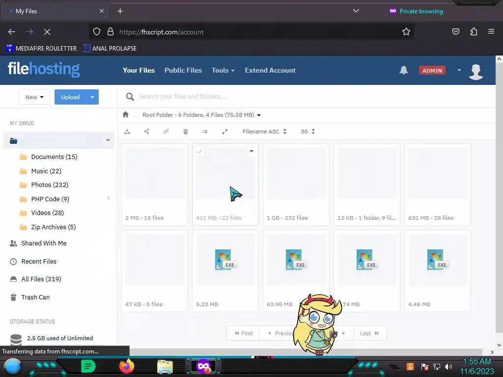This screenshot has width=503, height=377.
Task: Bookmark page with the star icon
Action: (406, 32)
